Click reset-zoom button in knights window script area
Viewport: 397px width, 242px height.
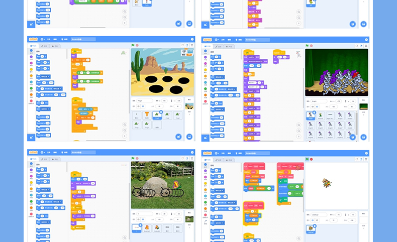click(x=299, y=137)
